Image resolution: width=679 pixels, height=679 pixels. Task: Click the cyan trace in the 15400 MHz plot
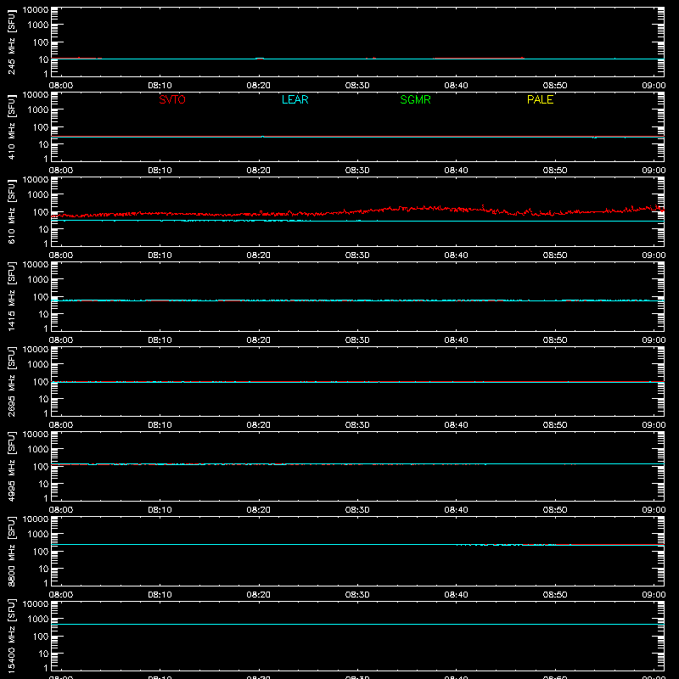point(357,624)
